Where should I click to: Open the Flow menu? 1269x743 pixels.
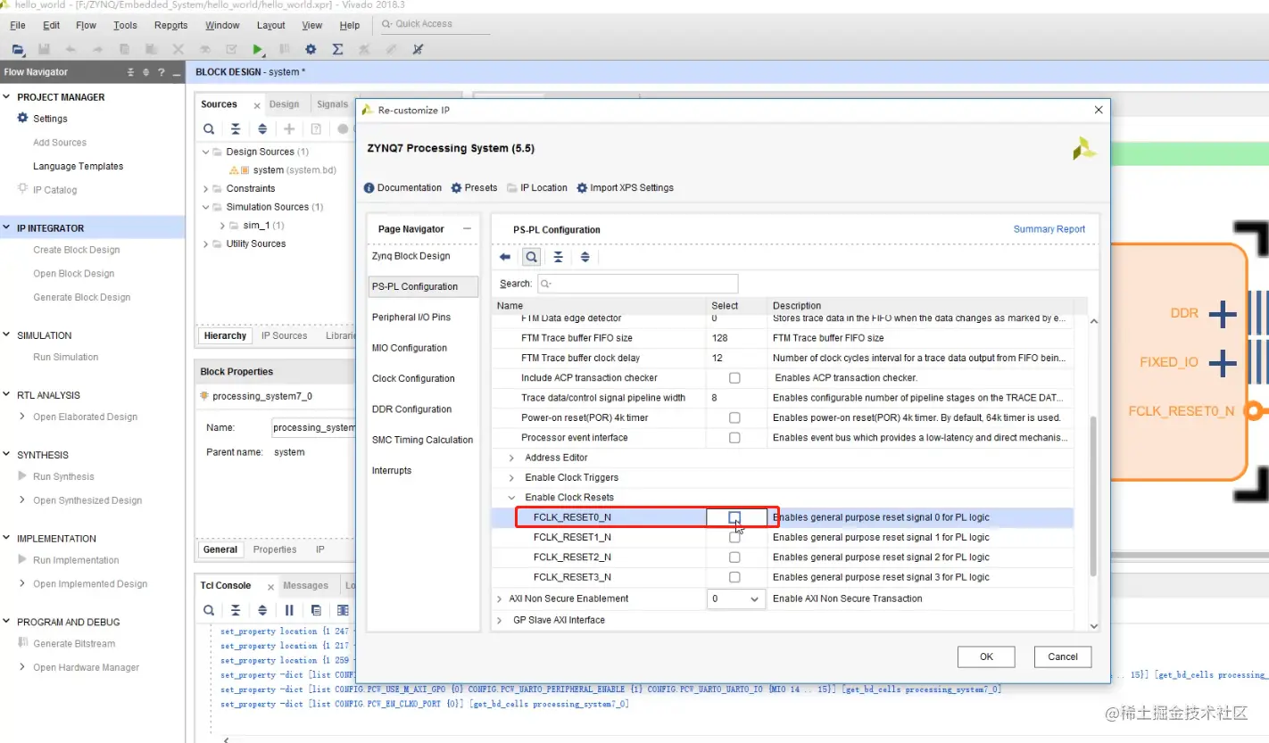click(x=86, y=25)
